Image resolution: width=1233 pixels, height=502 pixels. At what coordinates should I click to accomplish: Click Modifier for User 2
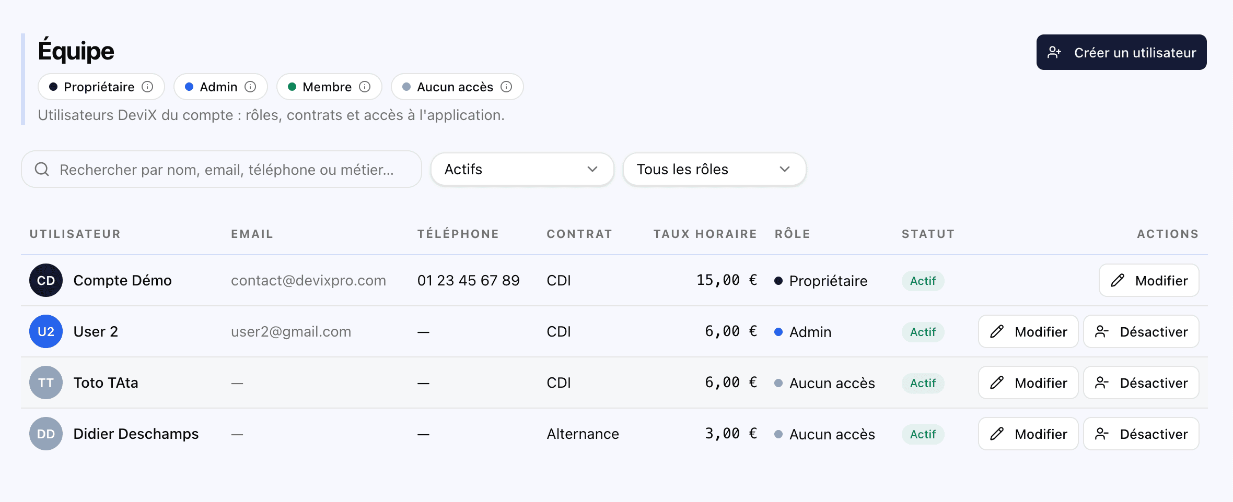(x=1028, y=331)
